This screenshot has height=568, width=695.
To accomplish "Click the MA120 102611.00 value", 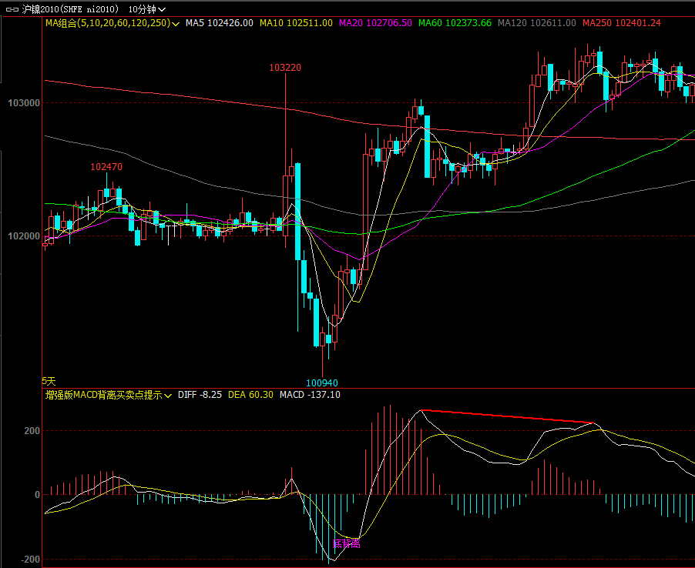I will (x=537, y=23).
